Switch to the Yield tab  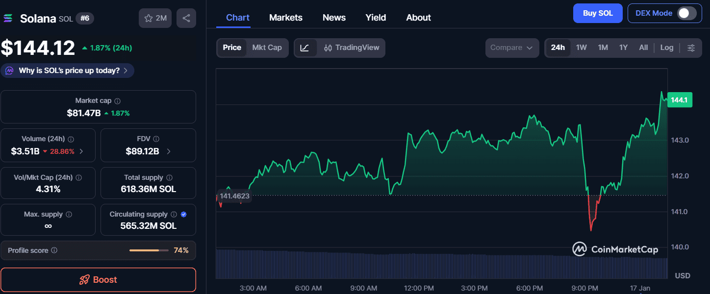(376, 18)
